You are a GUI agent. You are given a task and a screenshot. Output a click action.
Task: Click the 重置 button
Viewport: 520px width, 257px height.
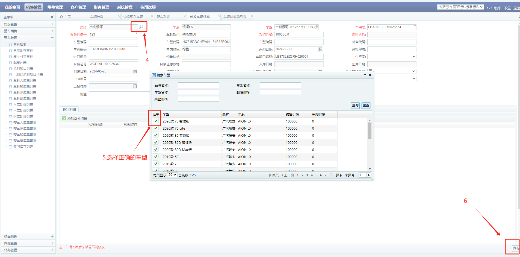366,106
